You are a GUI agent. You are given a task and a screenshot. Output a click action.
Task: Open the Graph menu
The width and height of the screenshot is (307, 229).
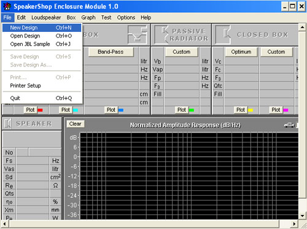(x=88, y=18)
